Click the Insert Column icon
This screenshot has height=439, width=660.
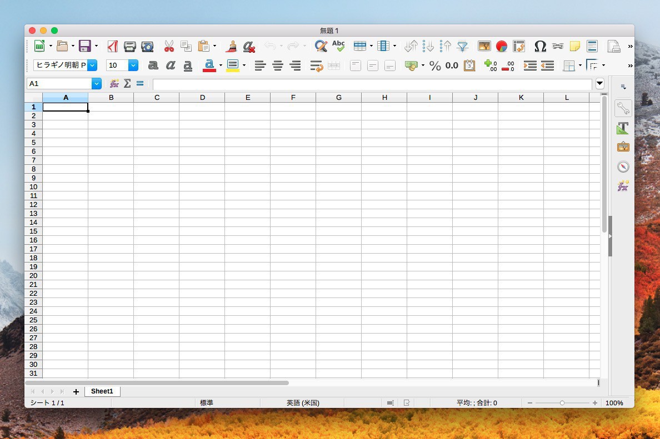(x=383, y=46)
